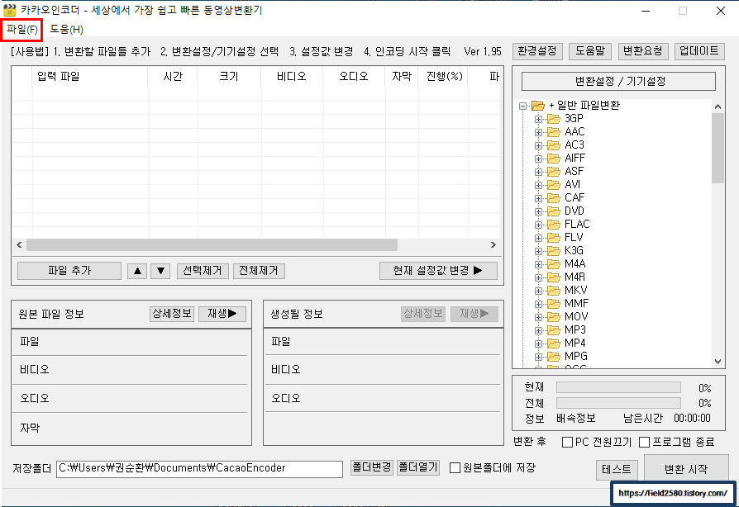This screenshot has width=739, height=507.
Task: Click the preset tree vertical scrollbar thumb
Action: [718, 148]
